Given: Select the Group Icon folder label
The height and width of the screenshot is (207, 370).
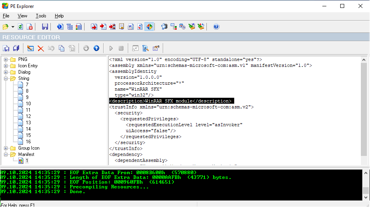Looking at the screenshot, I should 29,148.
